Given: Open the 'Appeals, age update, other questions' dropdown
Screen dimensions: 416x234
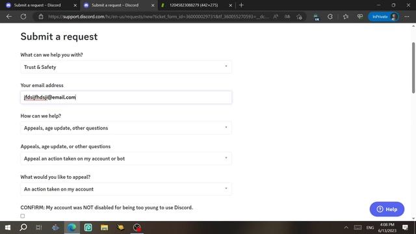Looking at the screenshot, I should tap(126, 128).
